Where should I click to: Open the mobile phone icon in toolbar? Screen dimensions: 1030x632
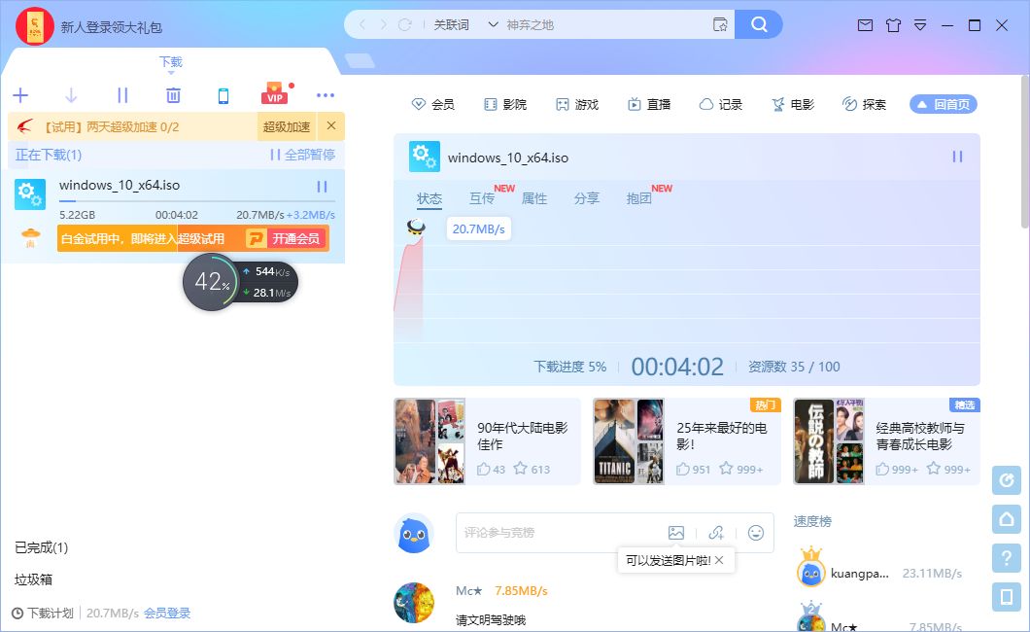[x=223, y=95]
